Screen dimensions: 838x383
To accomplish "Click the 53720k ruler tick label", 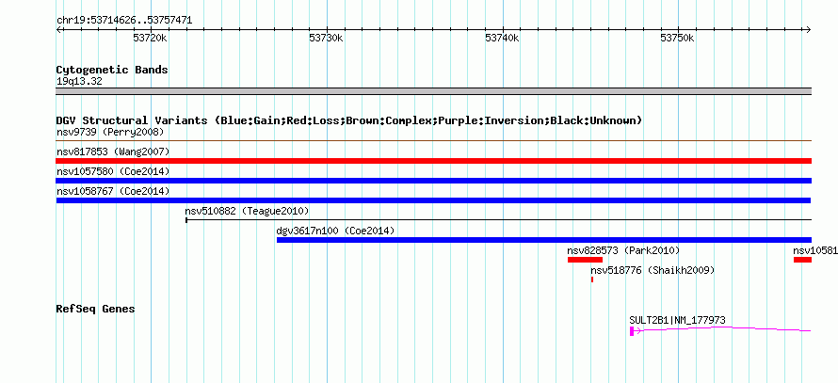I will tap(150, 38).
